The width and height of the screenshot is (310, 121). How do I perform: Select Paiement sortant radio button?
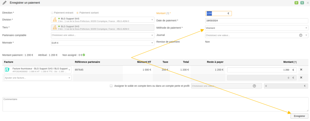77,13
